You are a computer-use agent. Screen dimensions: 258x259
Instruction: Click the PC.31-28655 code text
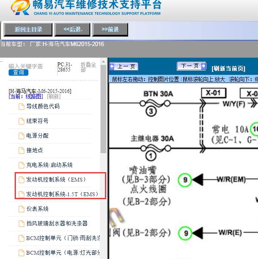[64, 67]
